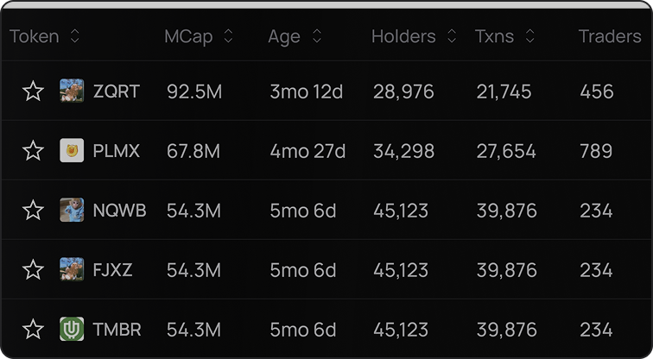Click the PLMX shield logo icon
Viewport: 653px width, 359px height.
(x=72, y=150)
